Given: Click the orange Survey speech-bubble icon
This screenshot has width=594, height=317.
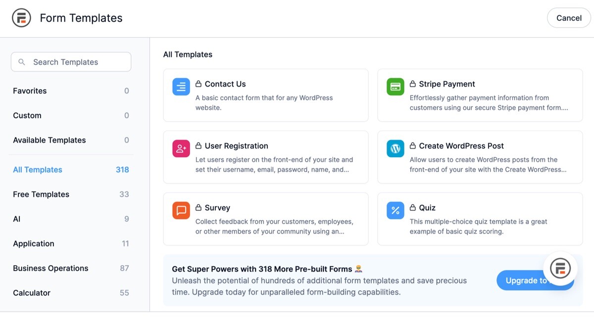Looking at the screenshot, I should (x=181, y=210).
